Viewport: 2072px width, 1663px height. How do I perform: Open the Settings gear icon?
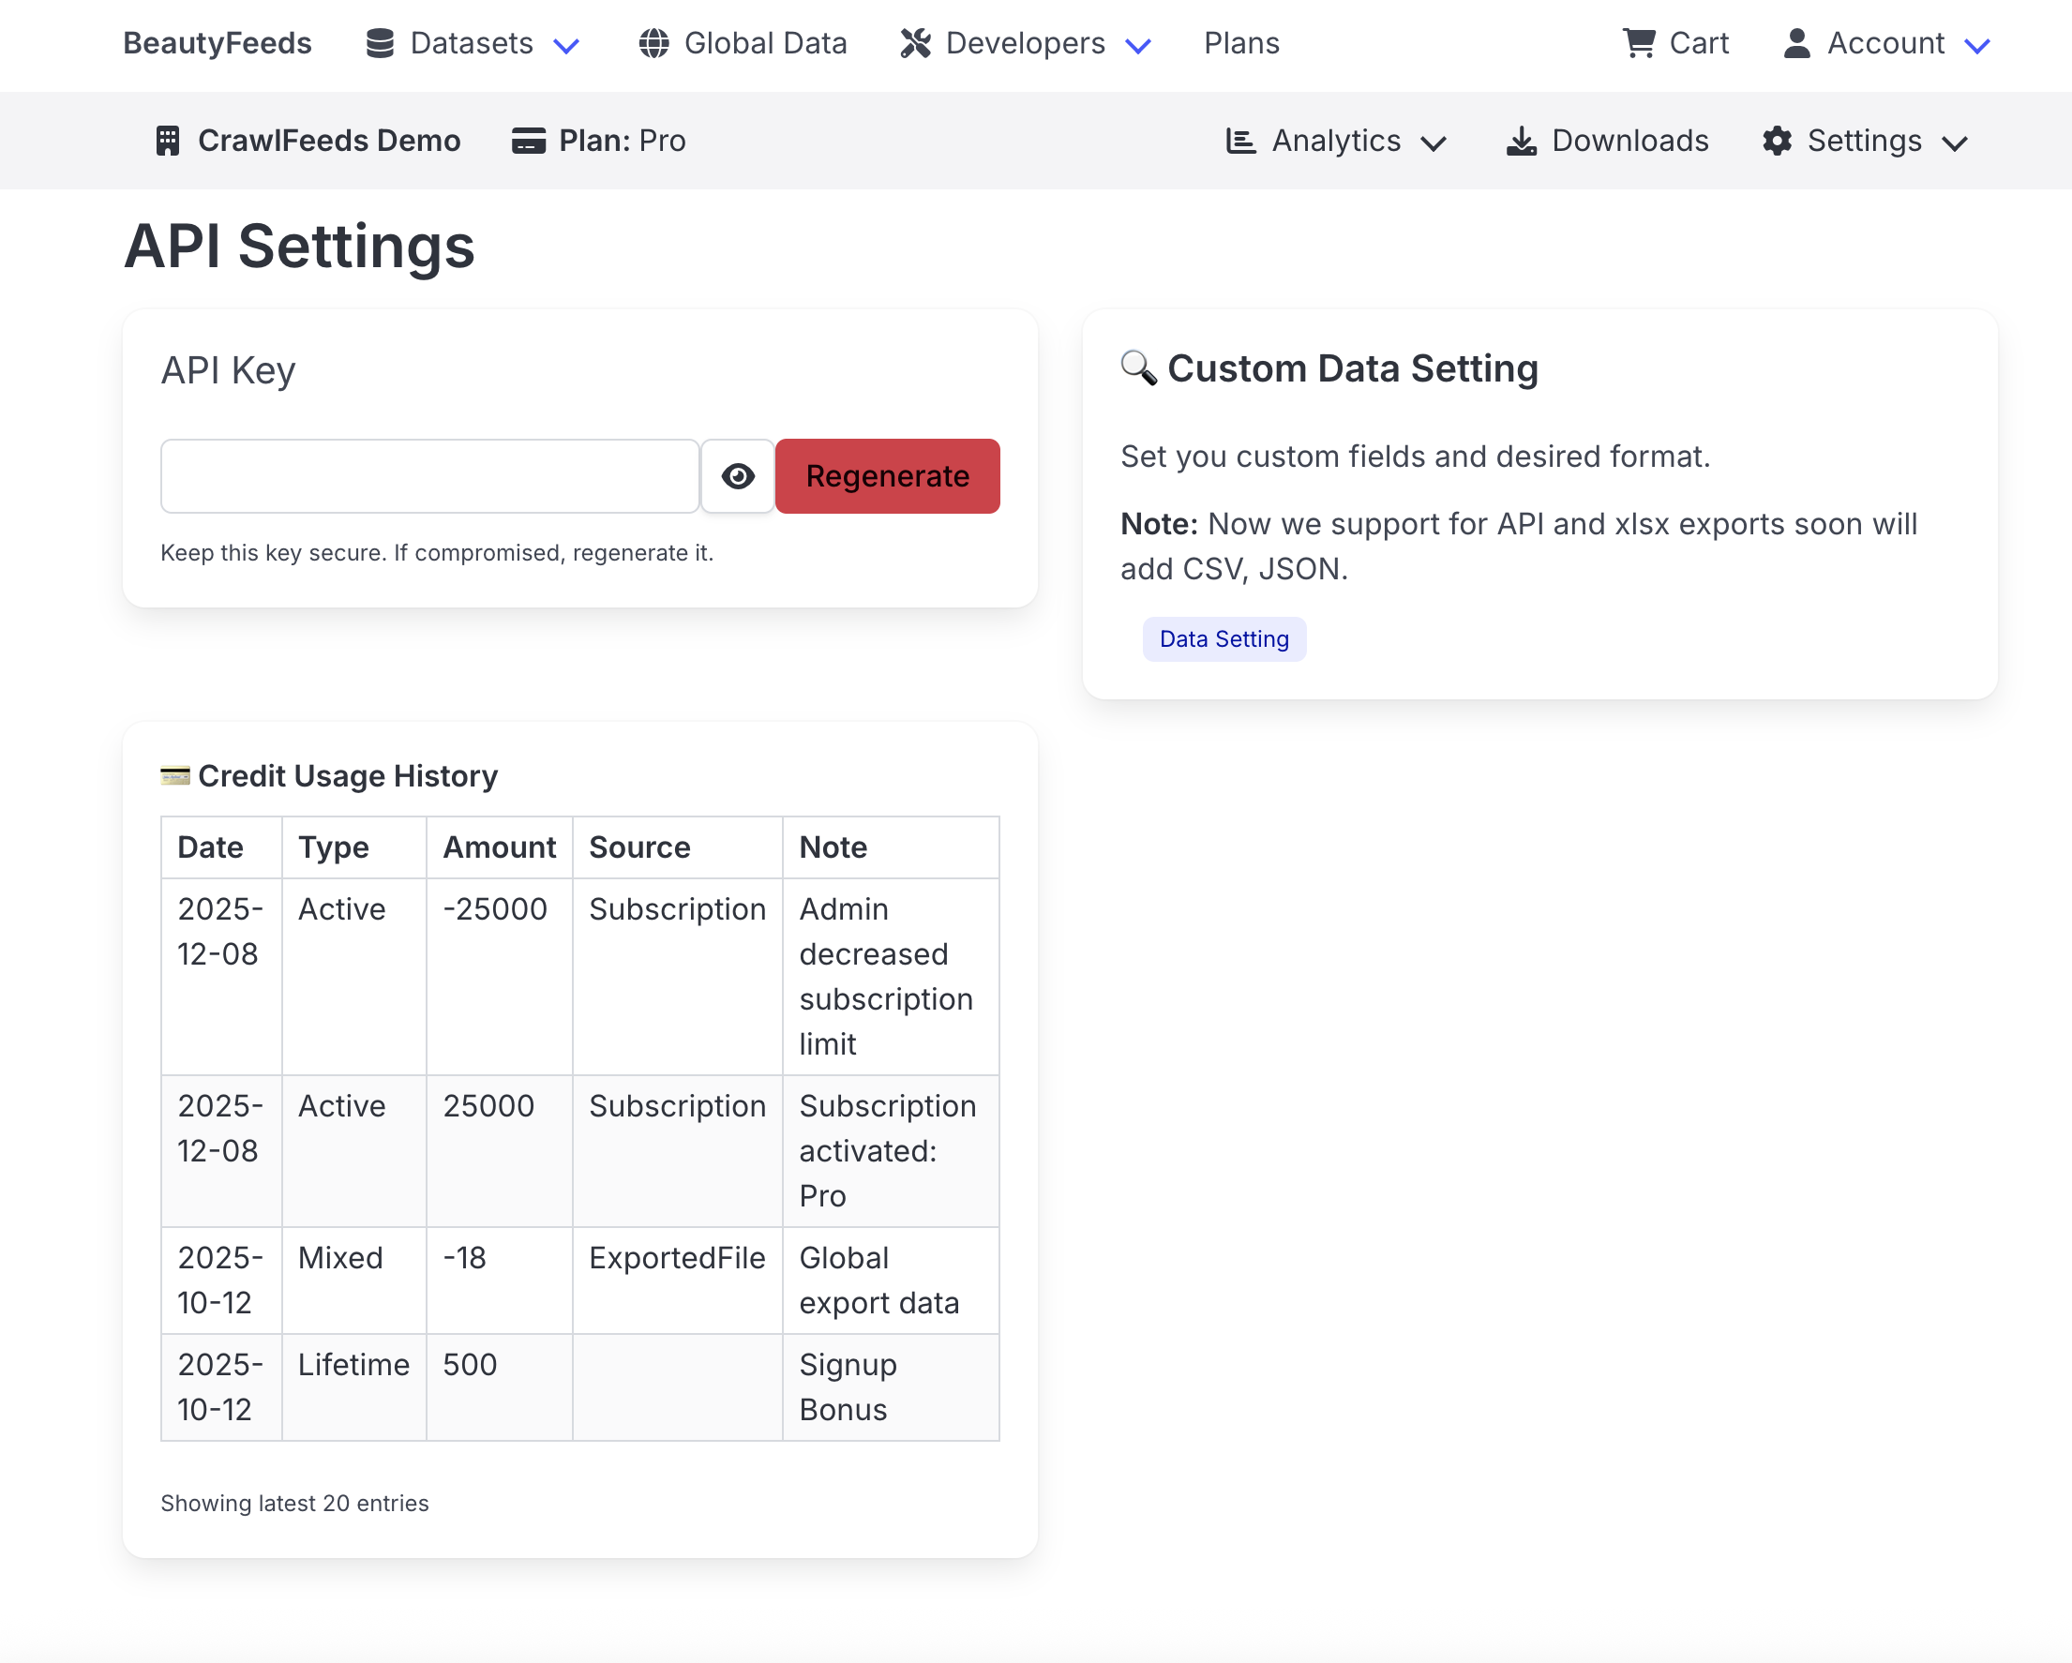pyautogui.click(x=1778, y=141)
